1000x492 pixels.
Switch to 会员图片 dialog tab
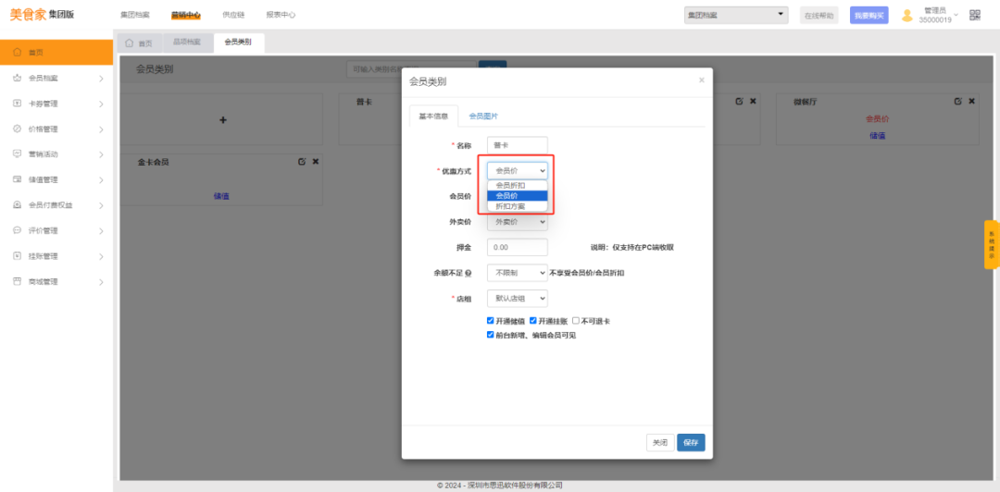(x=483, y=116)
